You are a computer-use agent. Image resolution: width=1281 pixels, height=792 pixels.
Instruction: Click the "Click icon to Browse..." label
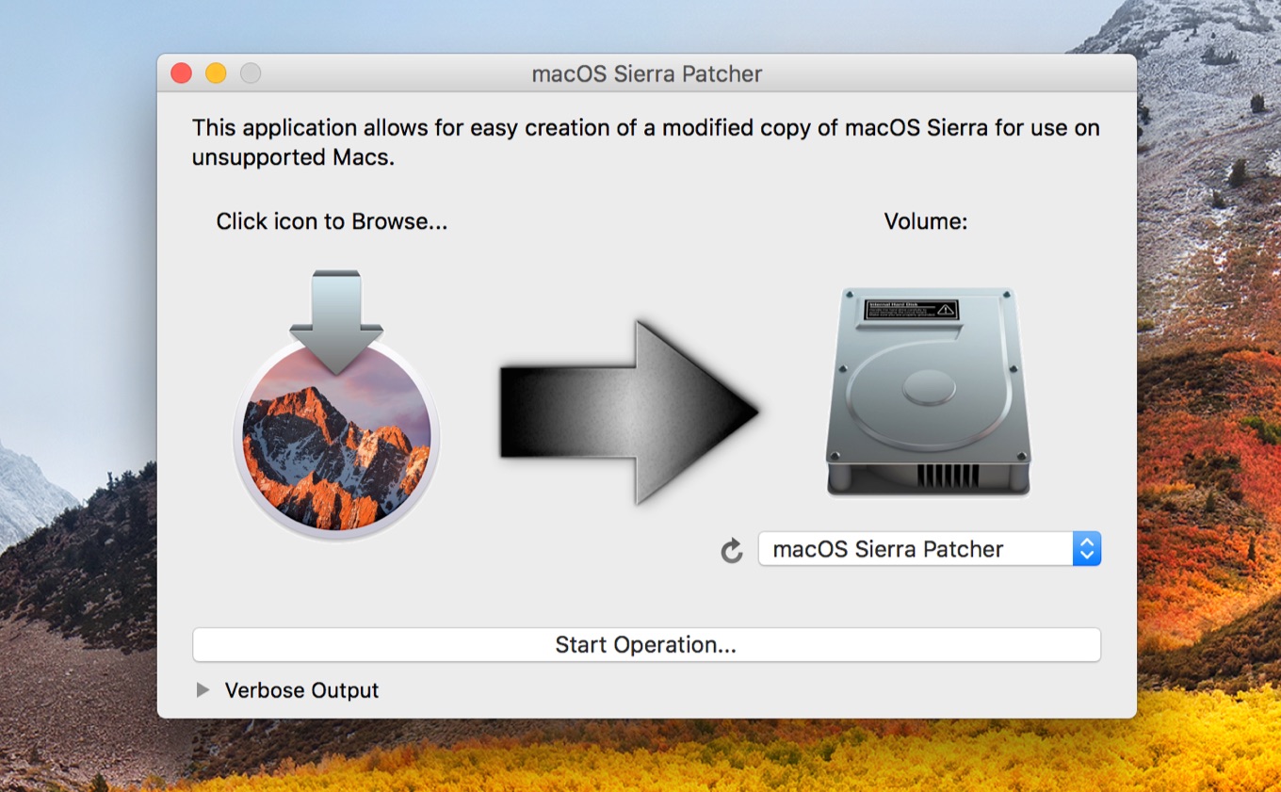pyautogui.click(x=332, y=221)
